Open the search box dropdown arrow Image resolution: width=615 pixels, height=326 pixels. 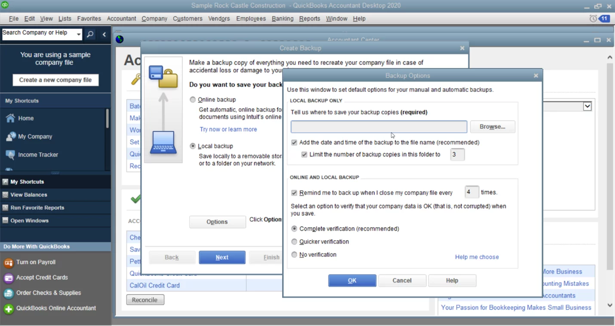[78, 34]
